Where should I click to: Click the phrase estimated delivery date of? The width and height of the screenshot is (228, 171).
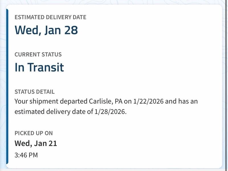(x=54, y=111)
